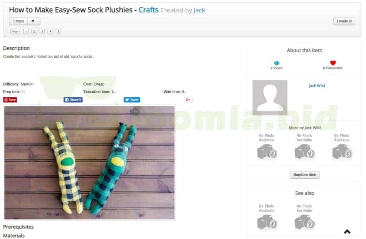
Task: Click the scroll-to-top arrow icon
Action: pyautogui.click(x=347, y=232)
